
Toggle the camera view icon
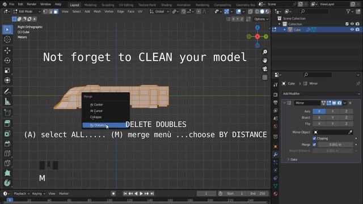265,69
